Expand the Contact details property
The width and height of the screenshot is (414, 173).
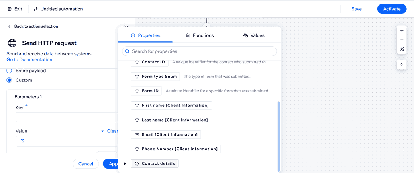click(x=125, y=163)
